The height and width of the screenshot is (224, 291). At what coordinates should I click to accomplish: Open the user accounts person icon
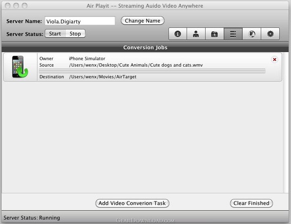196,34
